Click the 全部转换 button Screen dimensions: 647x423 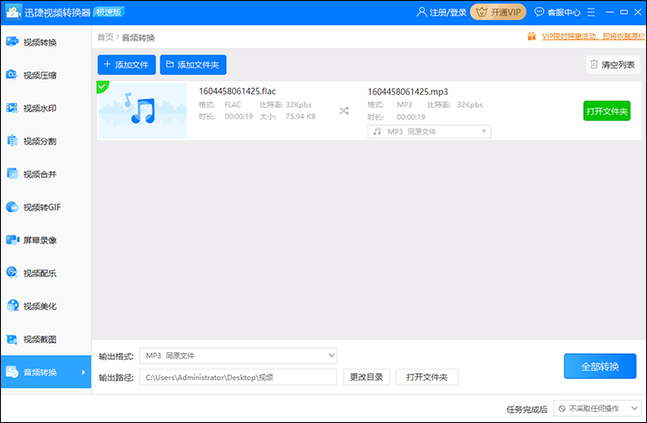(x=600, y=366)
